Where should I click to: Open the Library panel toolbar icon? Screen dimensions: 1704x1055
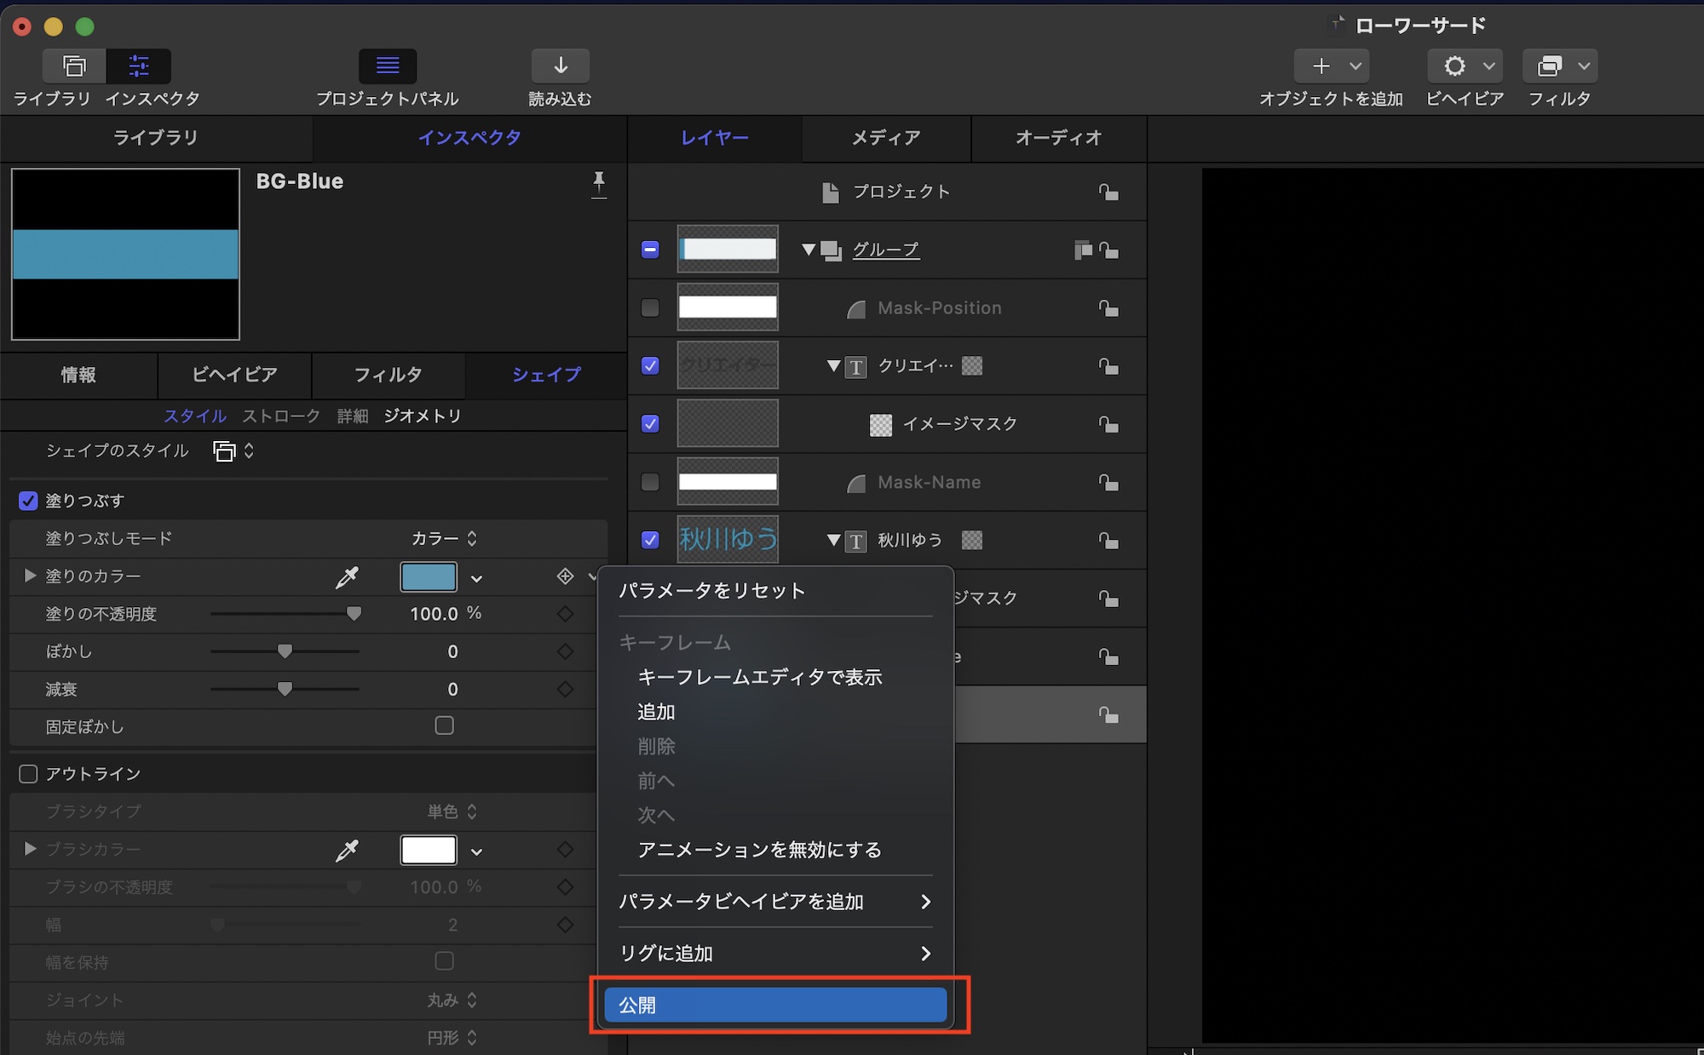[x=74, y=66]
